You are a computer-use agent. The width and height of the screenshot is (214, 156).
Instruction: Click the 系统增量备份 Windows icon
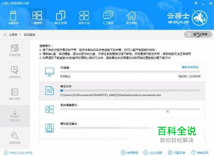click(49, 109)
